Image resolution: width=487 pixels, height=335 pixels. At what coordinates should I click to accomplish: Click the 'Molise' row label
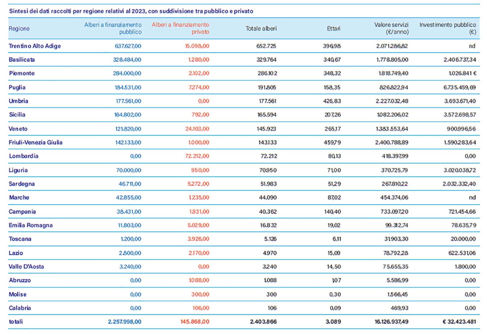pos(18,294)
